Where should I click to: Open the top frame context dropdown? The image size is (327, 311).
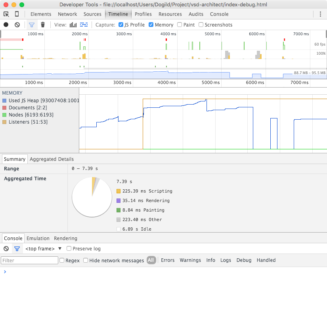[43, 249]
